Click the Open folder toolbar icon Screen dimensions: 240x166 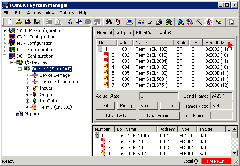point(18,22)
